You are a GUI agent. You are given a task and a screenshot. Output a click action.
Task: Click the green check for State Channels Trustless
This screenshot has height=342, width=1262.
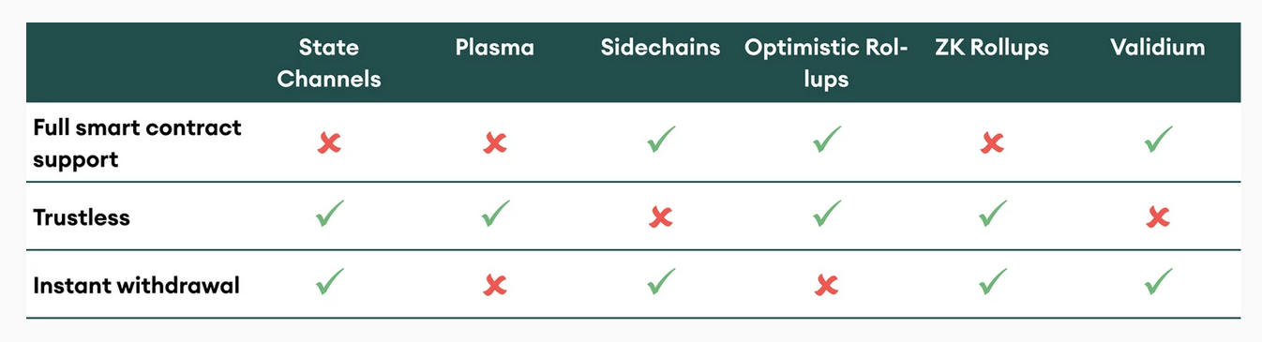click(x=329, y=215)
